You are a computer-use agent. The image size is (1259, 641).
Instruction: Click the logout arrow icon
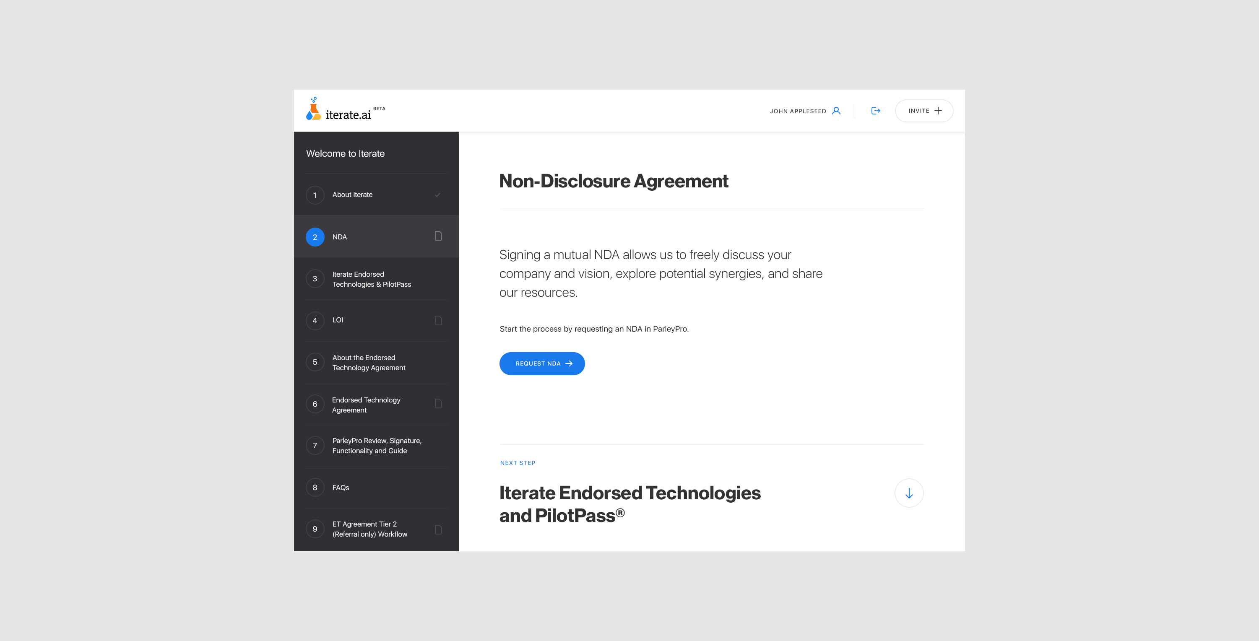coord(875,111)
